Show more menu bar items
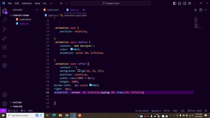The height and width of the screenshot is (118, 210). click(x=51, y=3)
